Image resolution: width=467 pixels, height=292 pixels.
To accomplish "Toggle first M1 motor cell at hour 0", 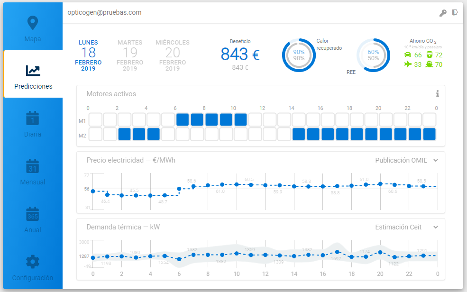I will (95, 119).
